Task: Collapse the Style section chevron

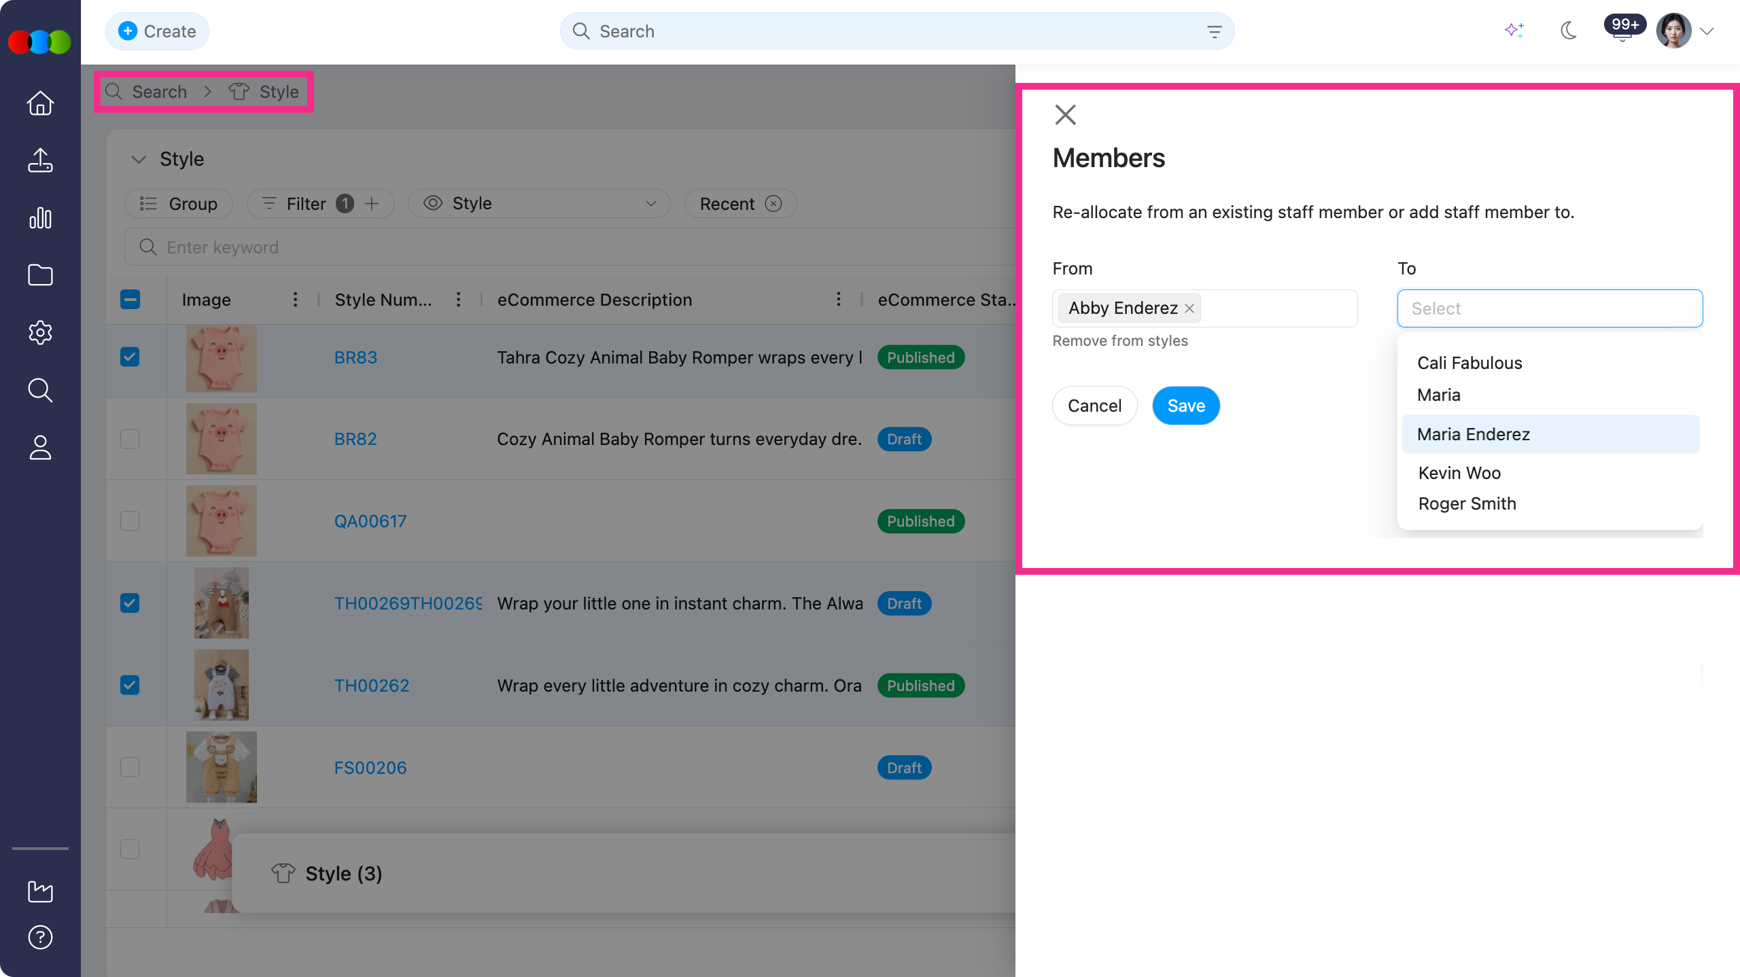Action: click(x=139, y=160)
